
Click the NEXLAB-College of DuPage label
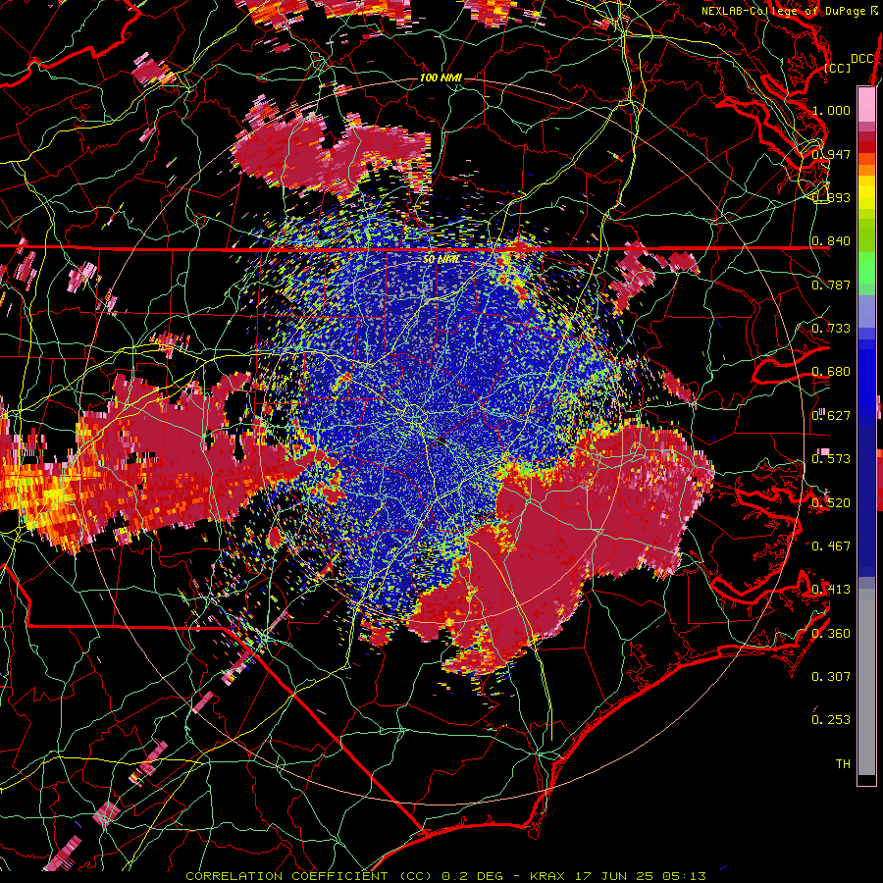[789, 11]
